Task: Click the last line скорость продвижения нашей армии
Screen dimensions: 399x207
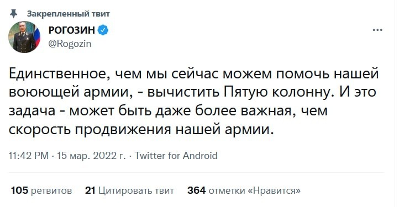Action: coord(142,130)
